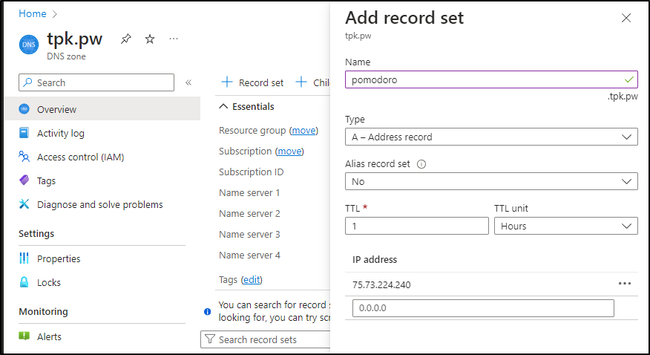Viewport: 650px width, 355px height.
Task: Go to the Home breadcrumb link
Action: [x=33, y=13]
